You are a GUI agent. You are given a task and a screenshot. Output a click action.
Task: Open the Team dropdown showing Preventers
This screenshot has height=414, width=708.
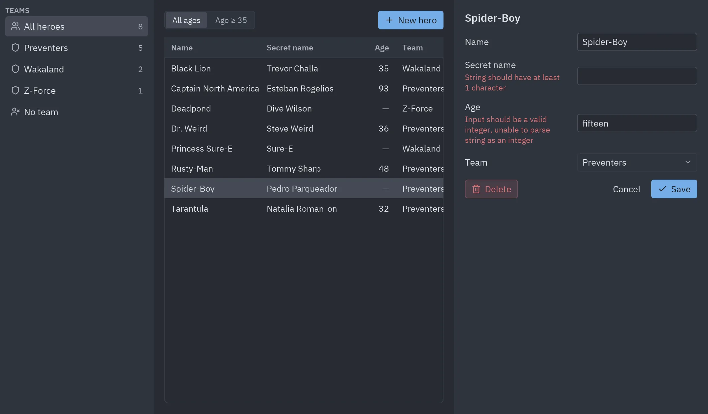click(637, 162)
